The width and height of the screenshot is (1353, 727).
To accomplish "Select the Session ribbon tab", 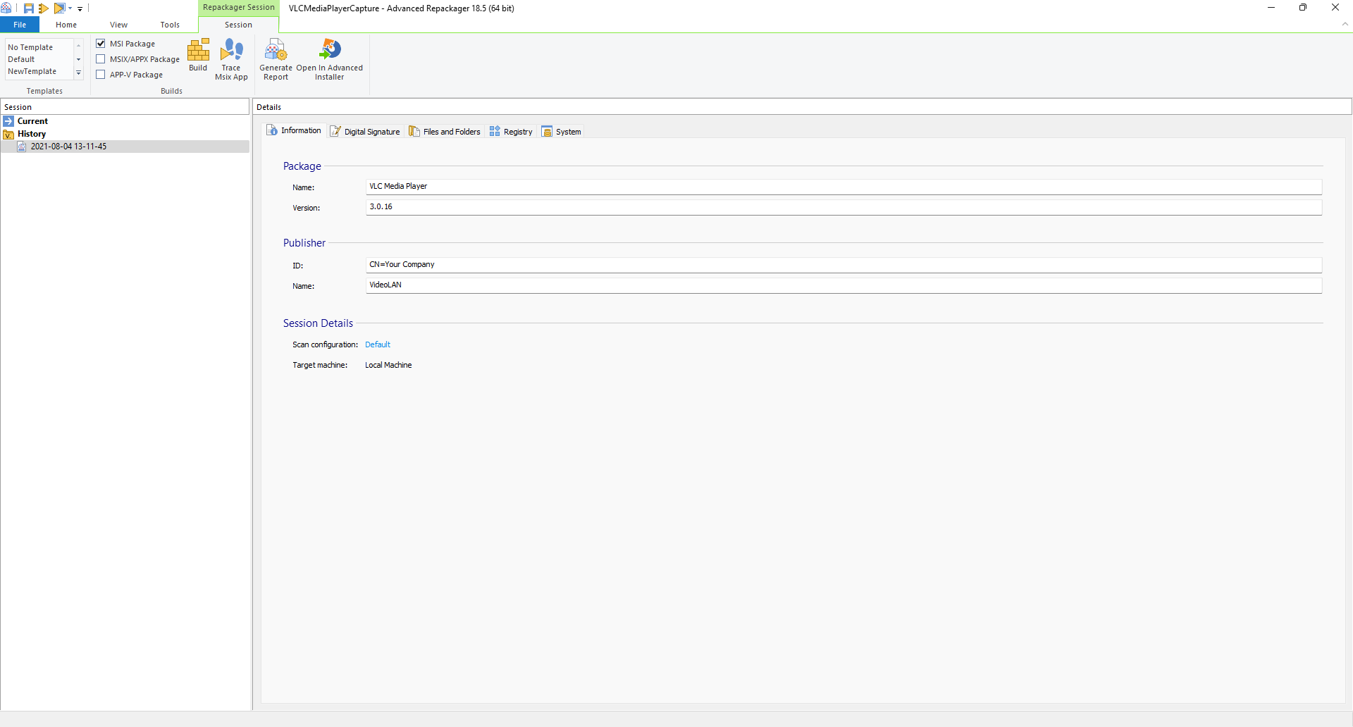I will 238,25.
